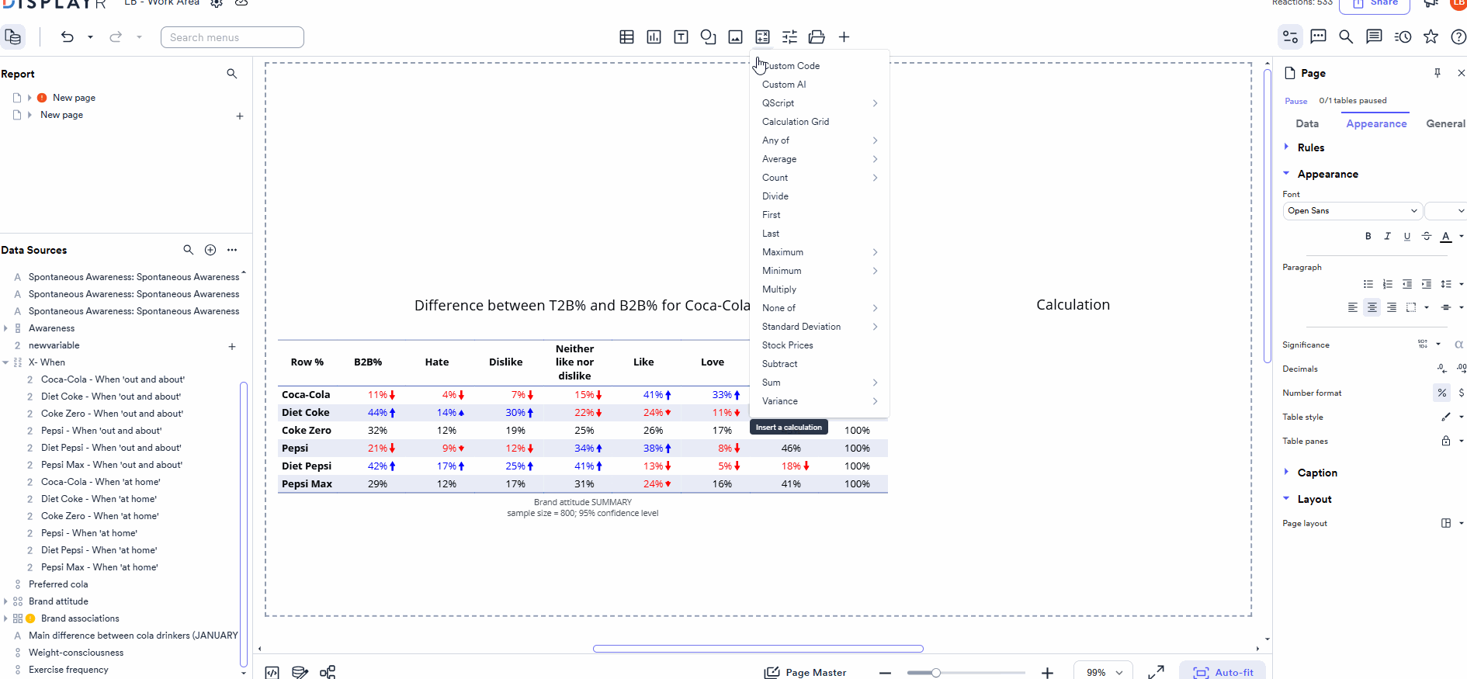The height and width of the screenshot is (679, 1467).
Task: Open the search magnifier in the top-right toolbar
Action: point(1346,36)
